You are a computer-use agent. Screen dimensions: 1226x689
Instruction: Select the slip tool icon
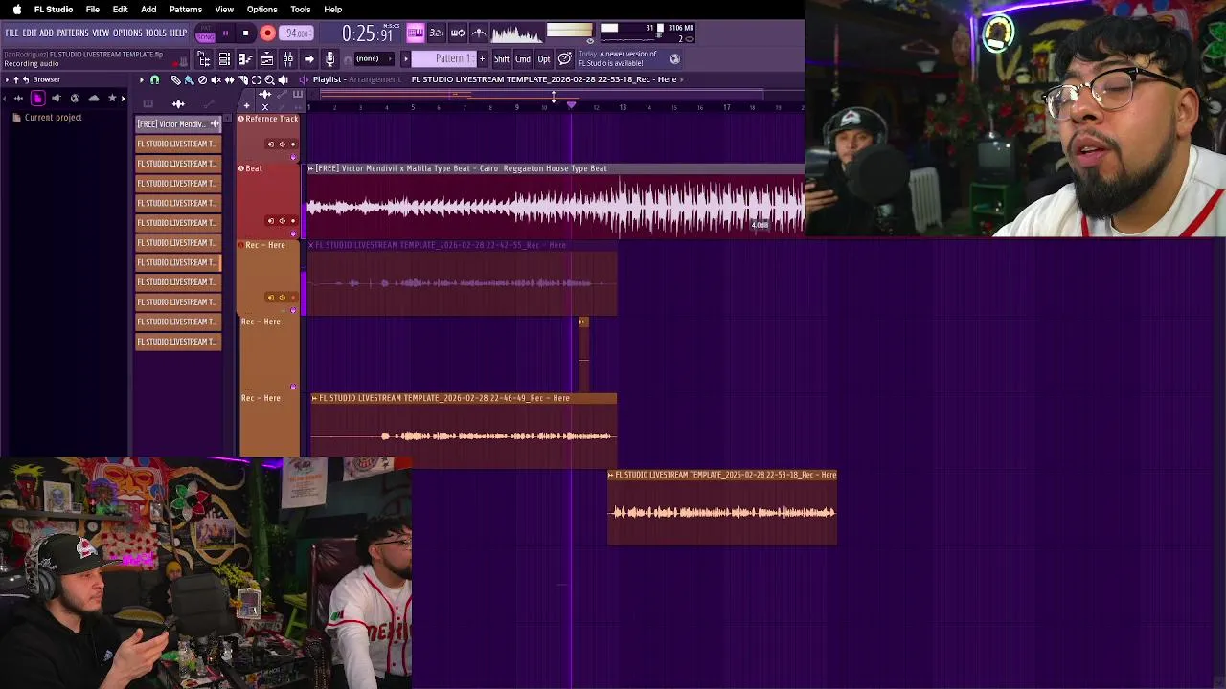tap(229, 79)
